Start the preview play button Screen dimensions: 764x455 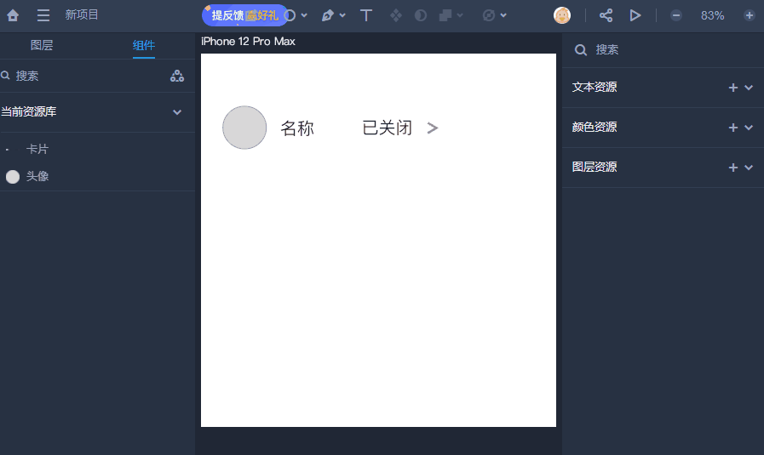(x=635, y=15)
